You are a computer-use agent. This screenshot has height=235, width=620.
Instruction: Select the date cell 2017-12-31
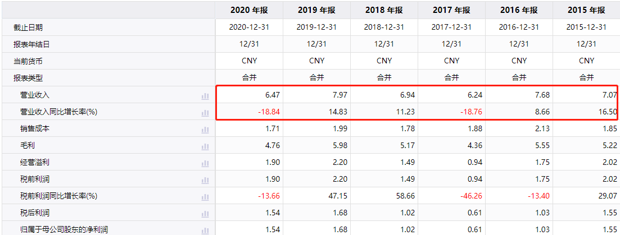(451, 27)
